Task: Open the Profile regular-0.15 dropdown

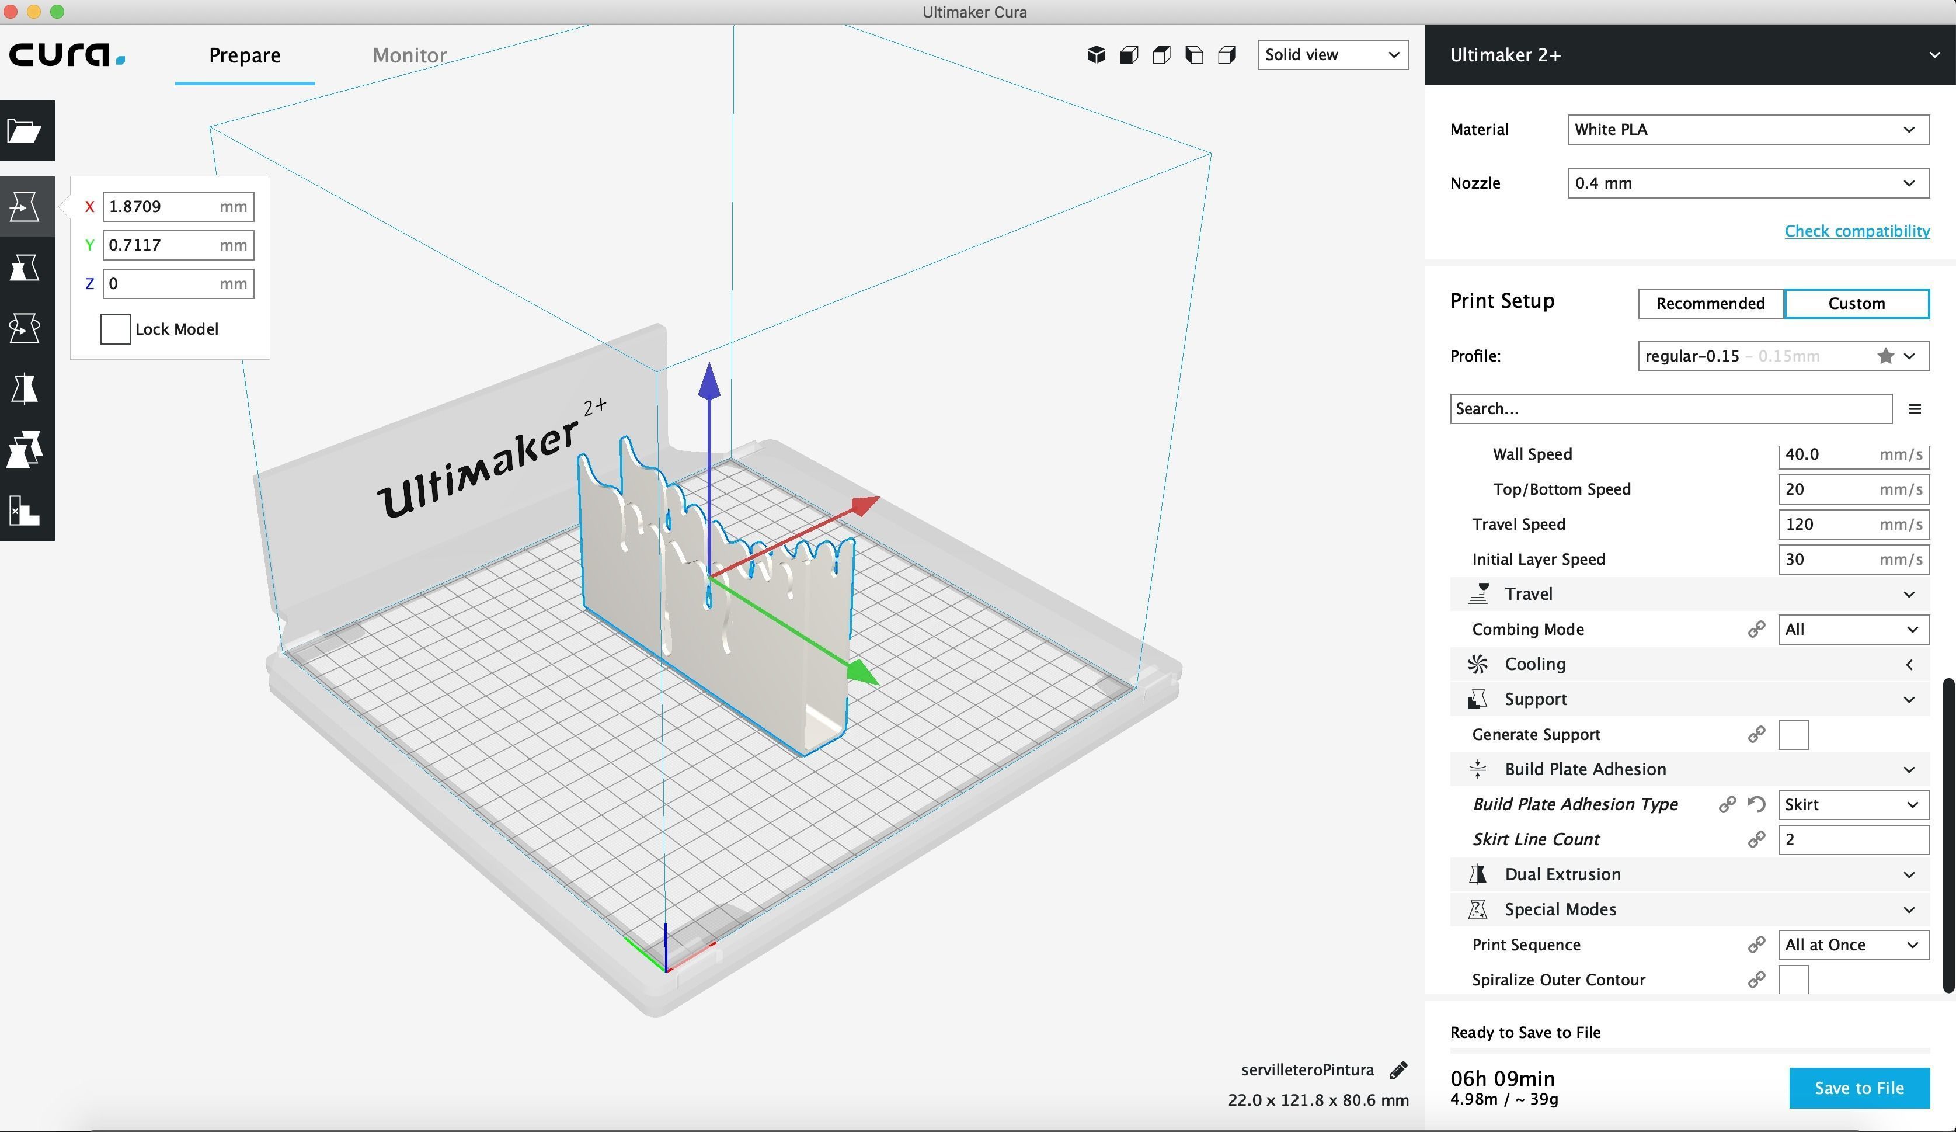Action: click(x=1783, y=356)
